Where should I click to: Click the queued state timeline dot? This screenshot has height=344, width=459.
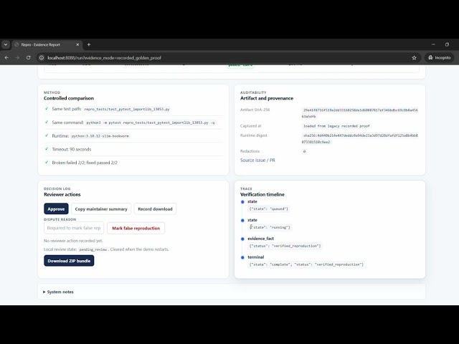[242, 202]
